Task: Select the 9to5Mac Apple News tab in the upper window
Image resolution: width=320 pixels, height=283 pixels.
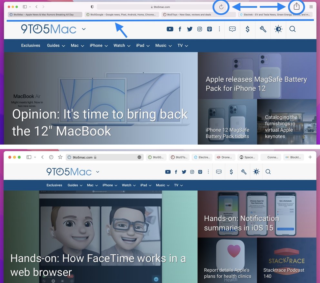Action: [x=45, y=15]
